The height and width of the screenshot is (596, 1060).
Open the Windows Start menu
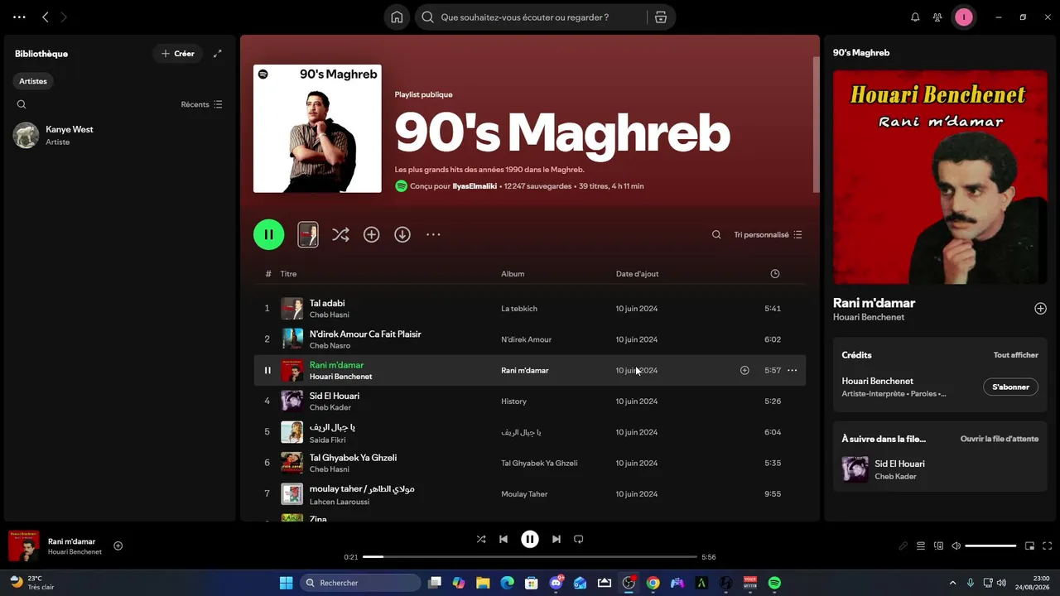pos(286,583)
